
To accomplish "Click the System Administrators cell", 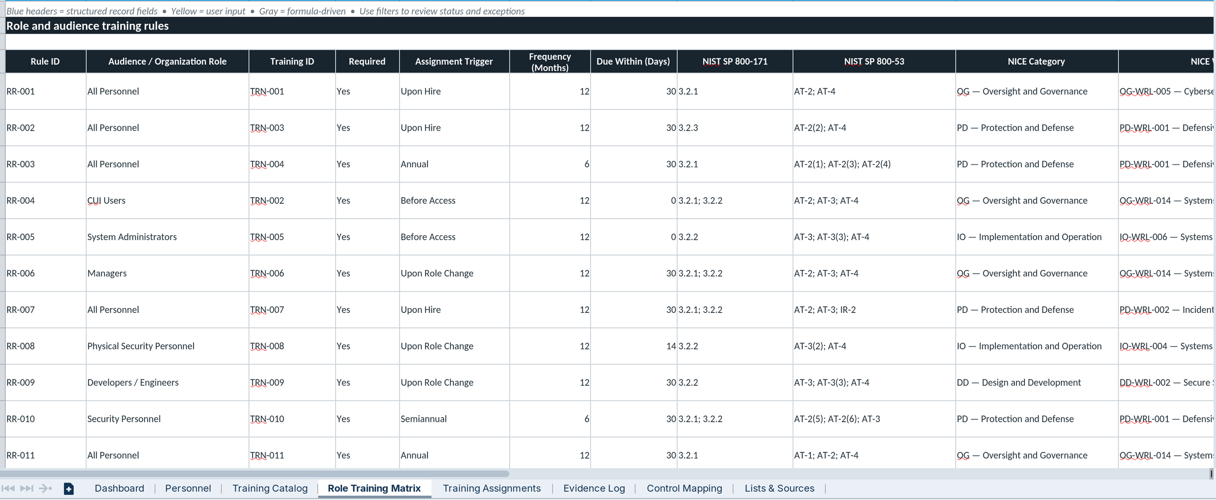I will pos(167,237).
